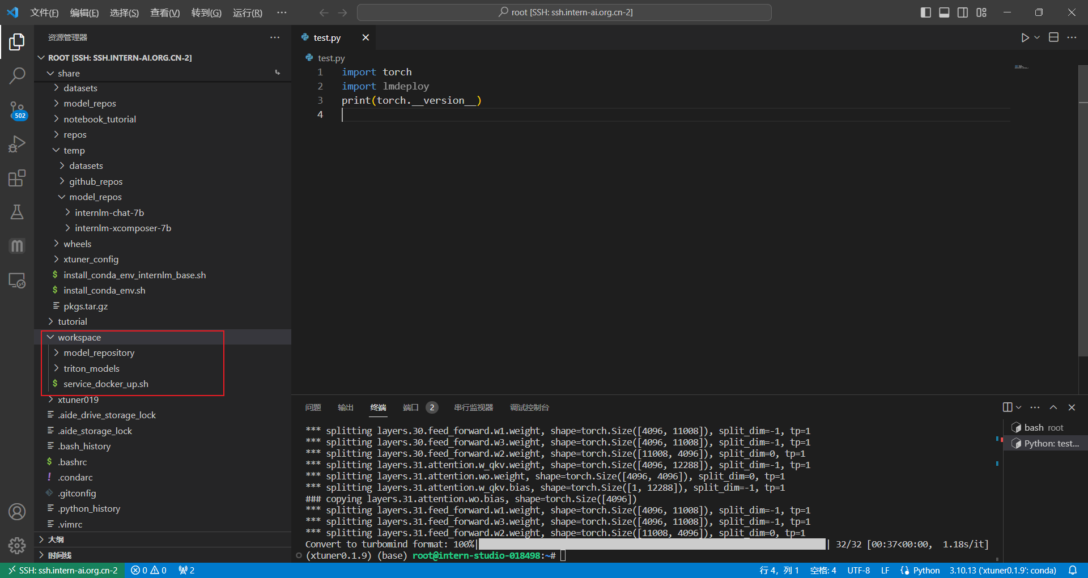
Task: Expand the triton_models folder
Action: click(91, 368)
